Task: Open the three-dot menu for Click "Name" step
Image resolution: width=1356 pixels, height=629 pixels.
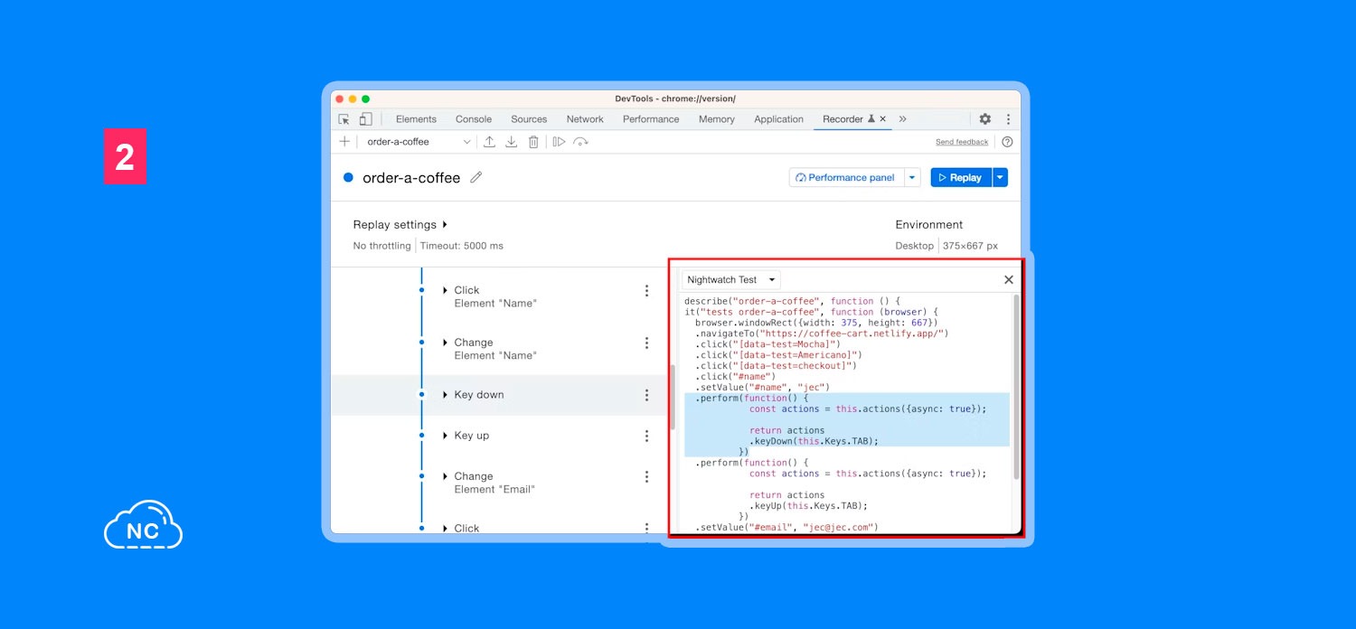Action: click(646, 290)
